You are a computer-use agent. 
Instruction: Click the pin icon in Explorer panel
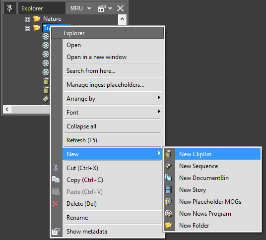[x=9, y=8]
